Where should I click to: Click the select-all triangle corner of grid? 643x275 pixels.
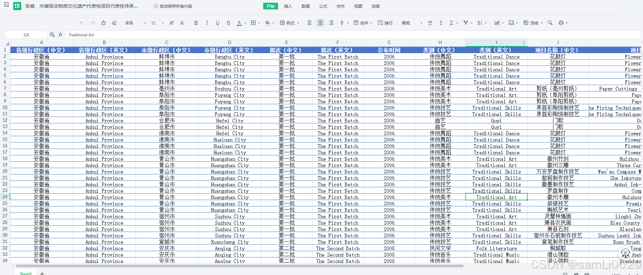click(x=7, y=44)
